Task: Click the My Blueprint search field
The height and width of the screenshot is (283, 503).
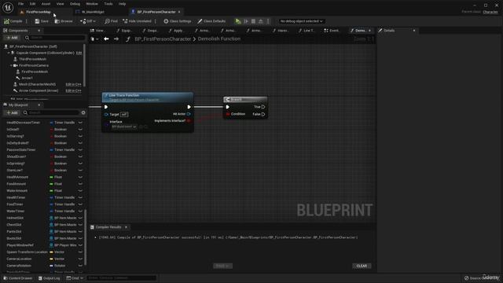Action: pyautogui.click(x=50, y=112)
